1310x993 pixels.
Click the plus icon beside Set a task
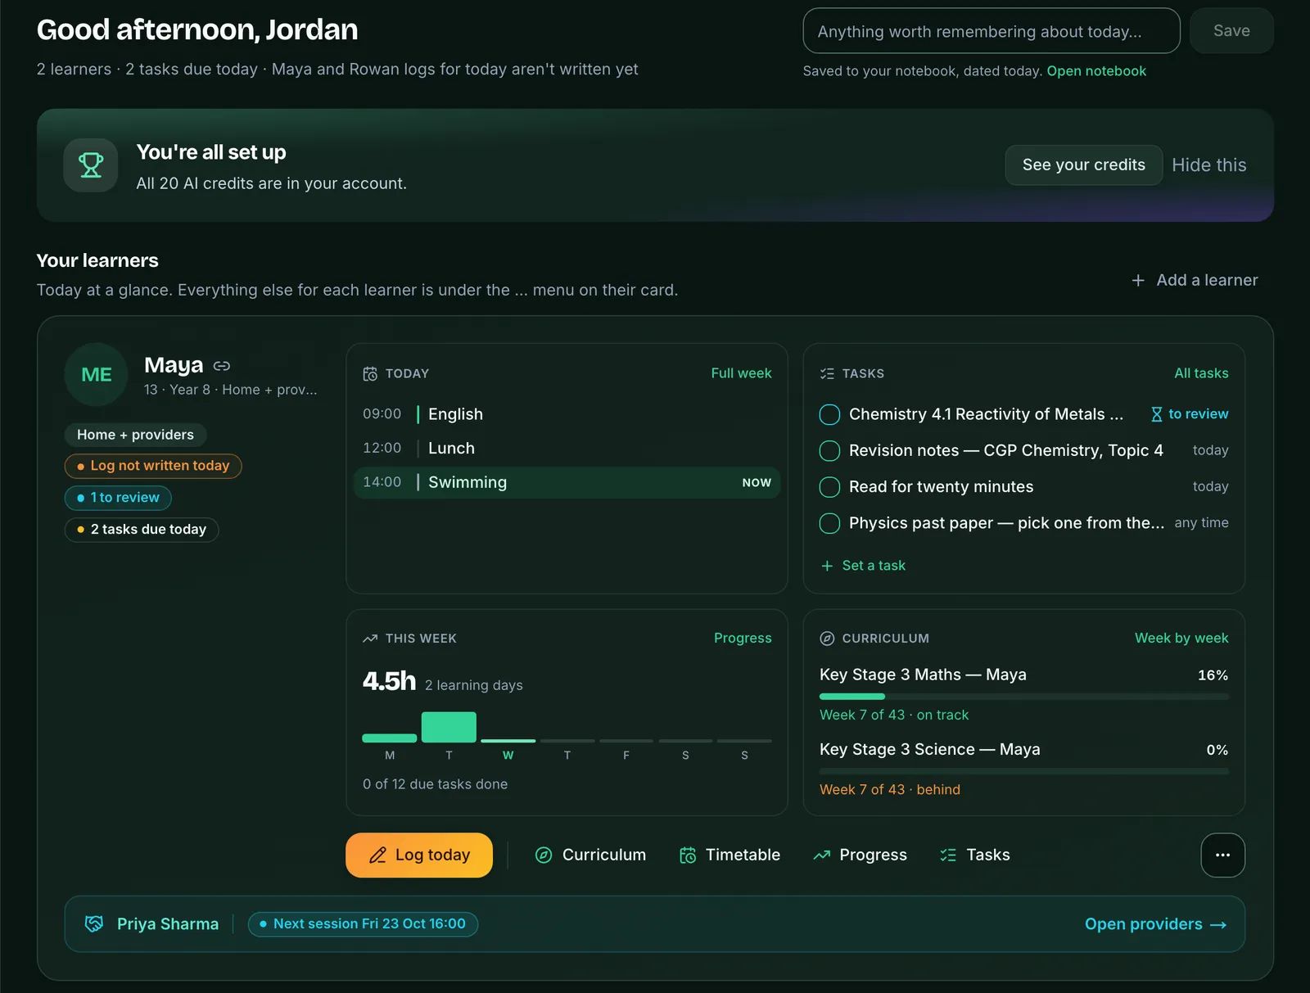click(x=827, y=566)
